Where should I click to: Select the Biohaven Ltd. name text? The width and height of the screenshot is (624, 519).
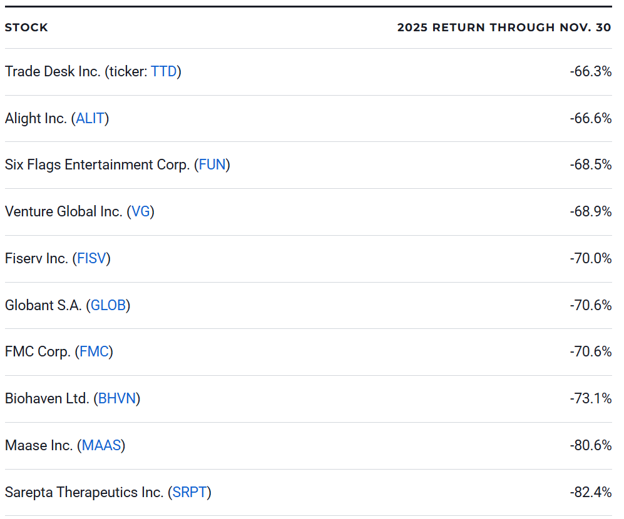[x=47, y=398]
